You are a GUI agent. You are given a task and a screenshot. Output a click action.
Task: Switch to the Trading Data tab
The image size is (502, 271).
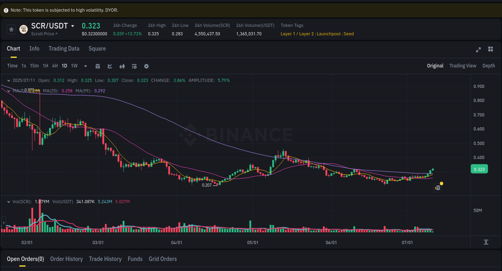coord(64,49)
